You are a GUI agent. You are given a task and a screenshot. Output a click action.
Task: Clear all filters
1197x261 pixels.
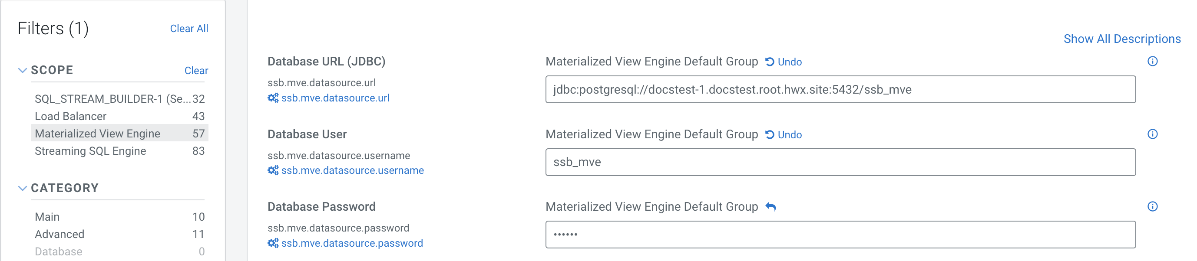[188, 28]
